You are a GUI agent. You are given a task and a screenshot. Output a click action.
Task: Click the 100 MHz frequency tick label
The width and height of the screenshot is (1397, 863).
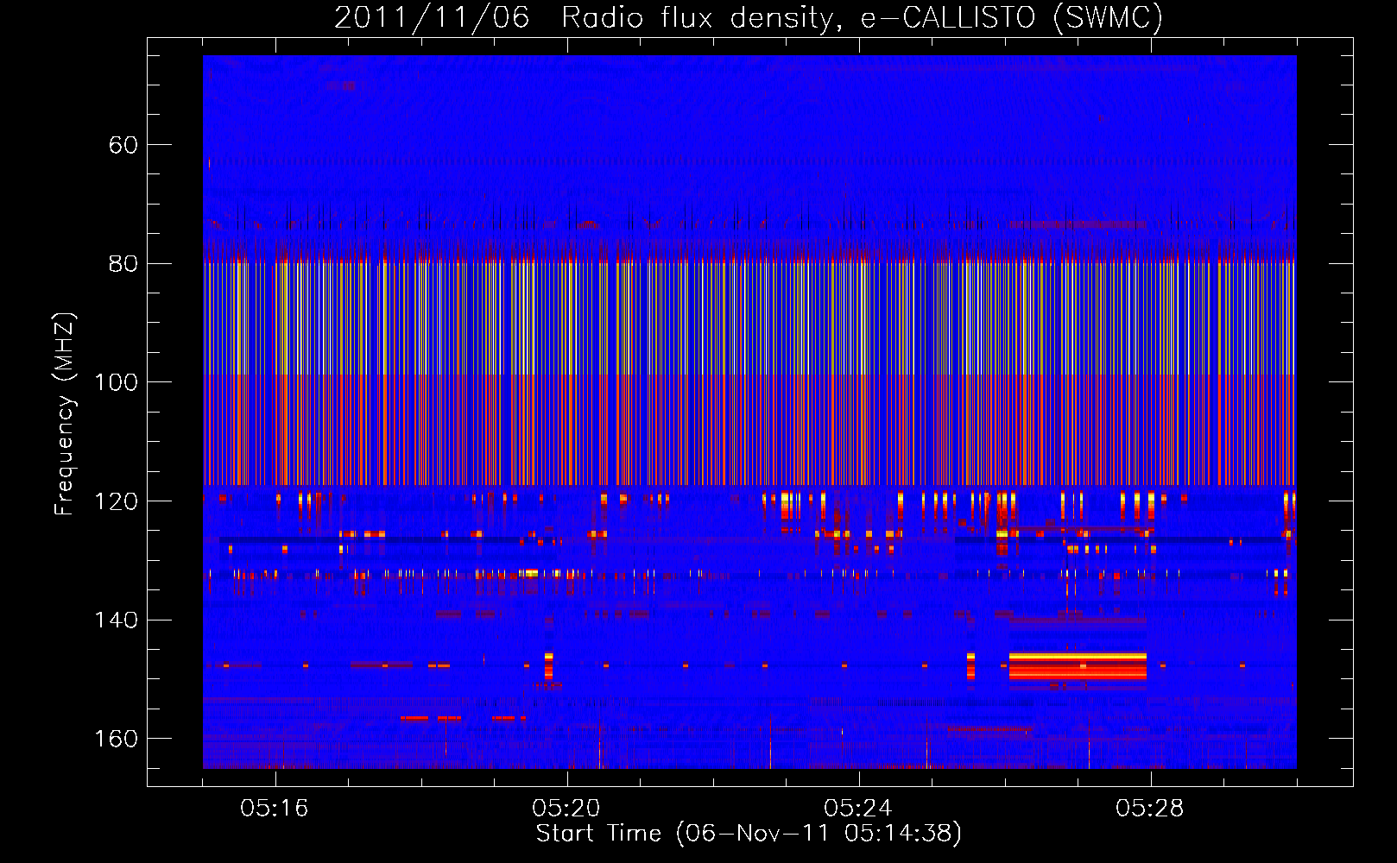[116, 382]
